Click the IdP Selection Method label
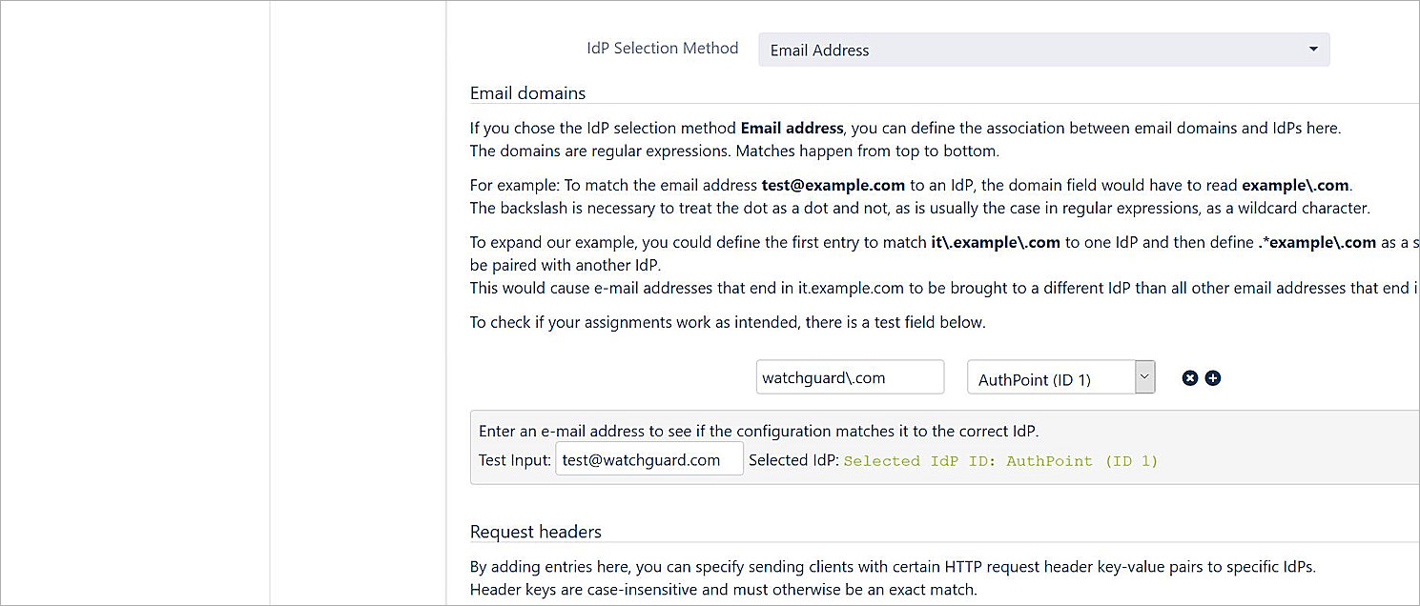The image size is (1420, 606). 662,49
